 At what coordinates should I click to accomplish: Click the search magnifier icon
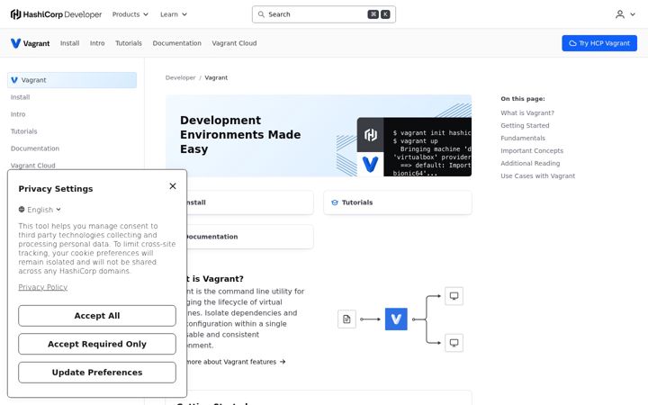[x=261, y=14]
